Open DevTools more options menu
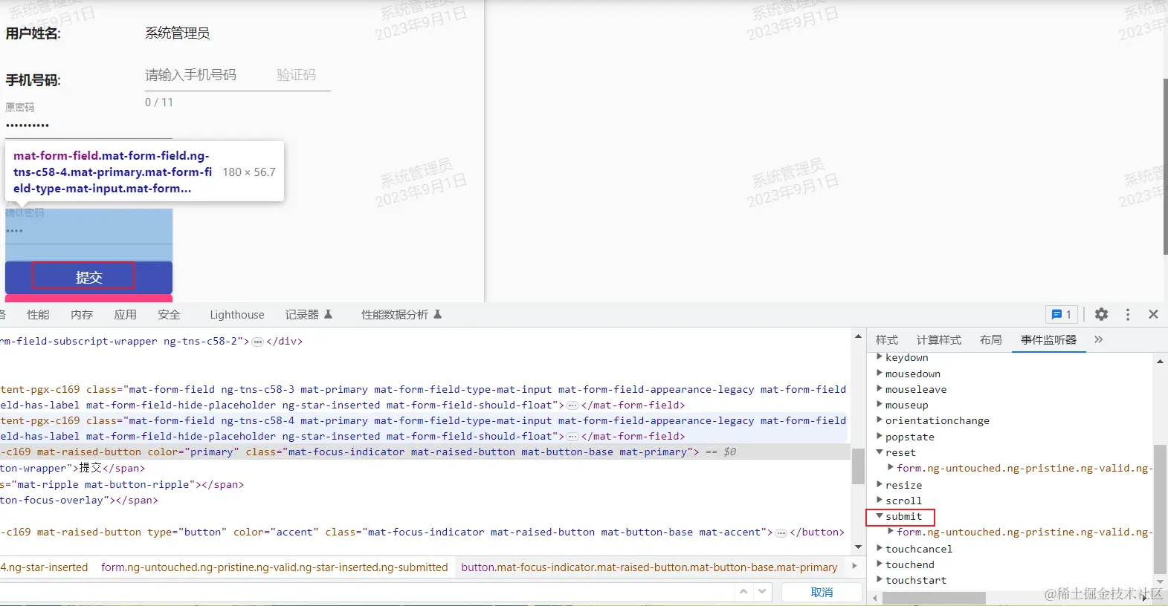The width and height of the screenshot is (1168, 606). 1128,314
